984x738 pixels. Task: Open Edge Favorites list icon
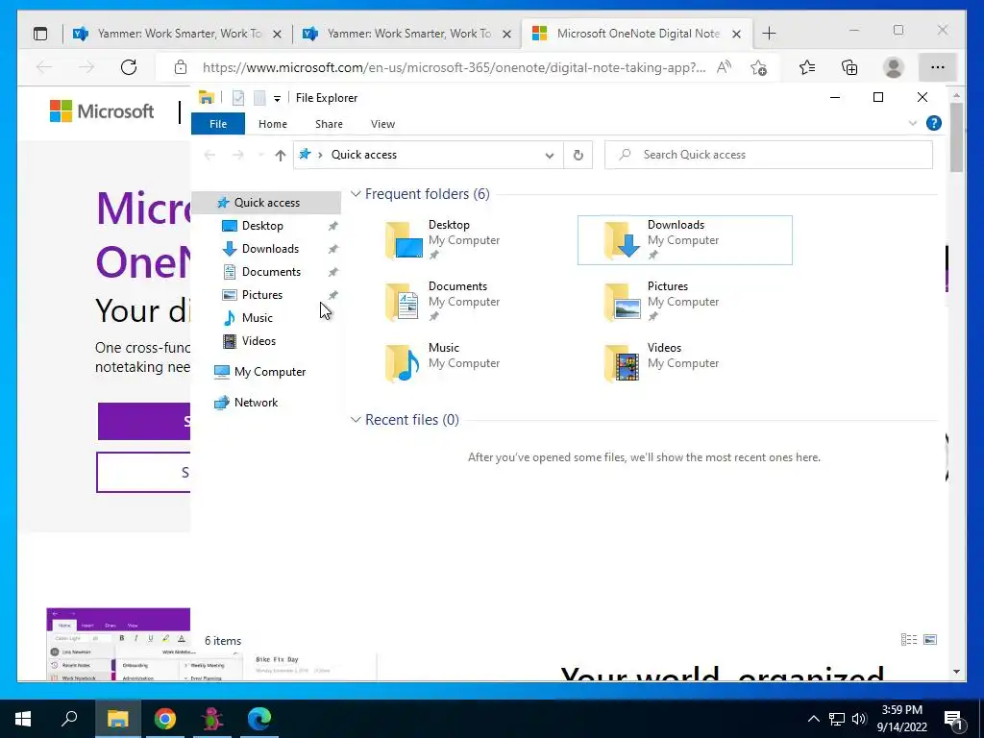tap(807, 67)
